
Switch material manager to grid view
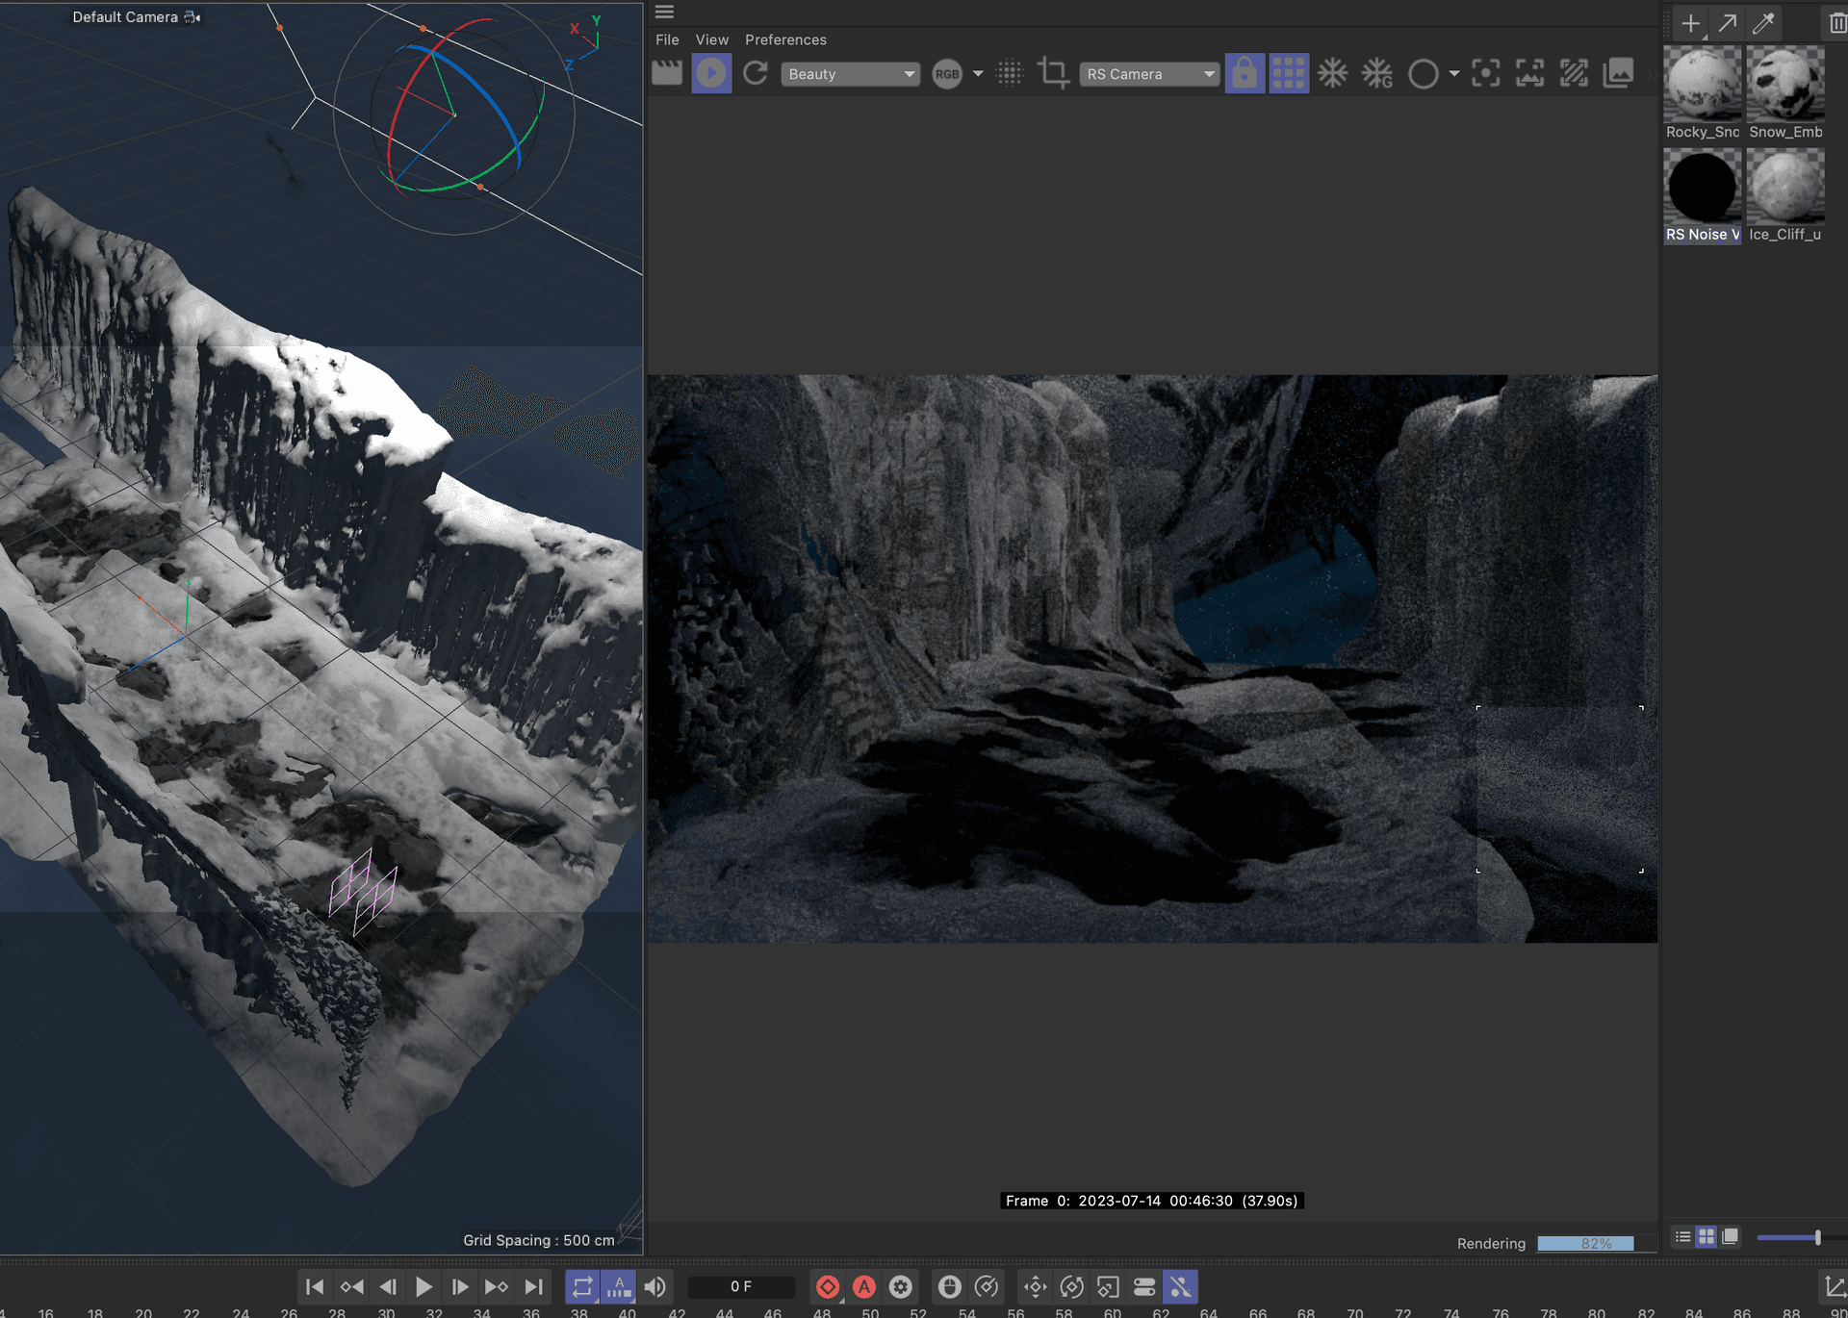[x=1707, y=1237]
